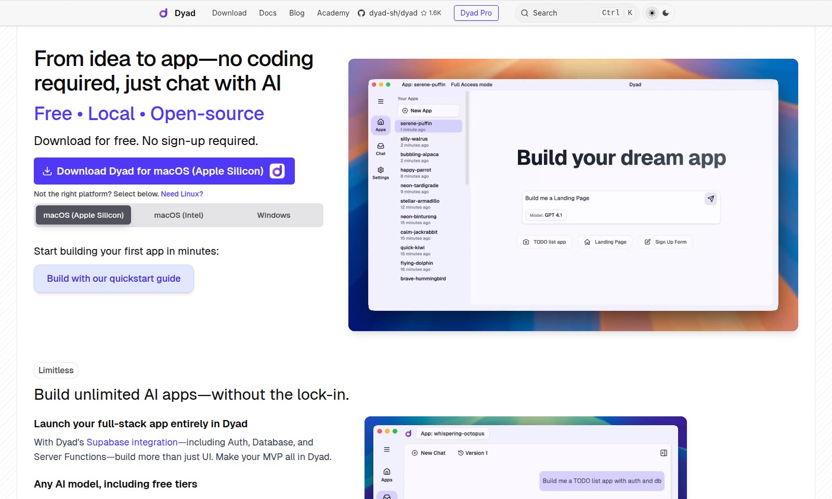Click "Any AI model, including free tiers" heading
Image resolution: width=832 pixels, height=499 pixels.
click(x=115, y=484)
